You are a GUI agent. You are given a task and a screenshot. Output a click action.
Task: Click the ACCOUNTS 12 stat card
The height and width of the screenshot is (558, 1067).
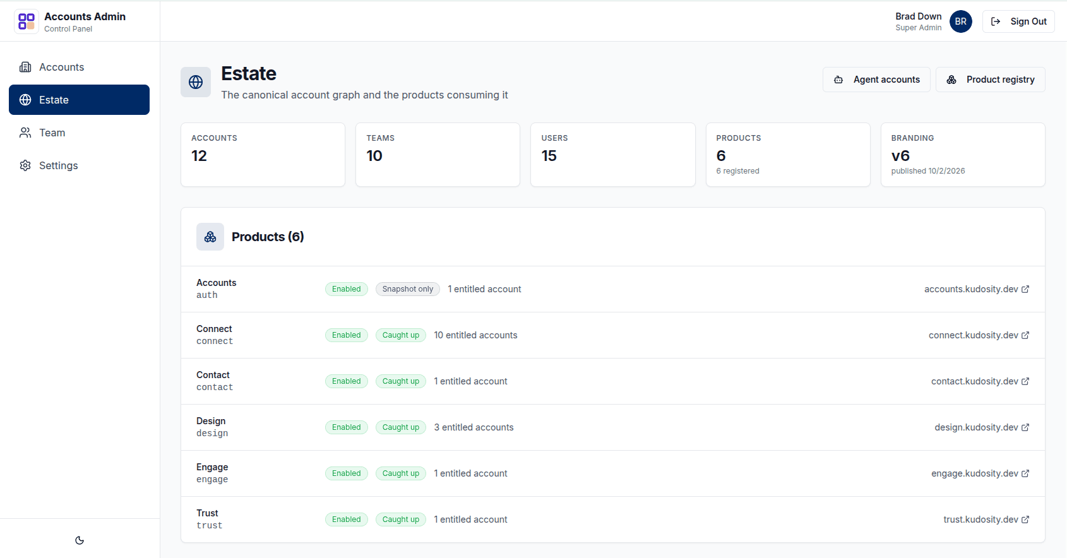(x=263, y=155)
